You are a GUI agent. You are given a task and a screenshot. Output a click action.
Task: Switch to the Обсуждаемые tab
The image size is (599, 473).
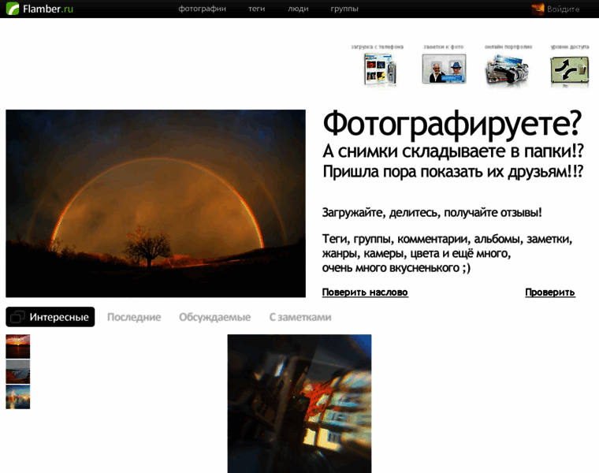coord(214,317)
